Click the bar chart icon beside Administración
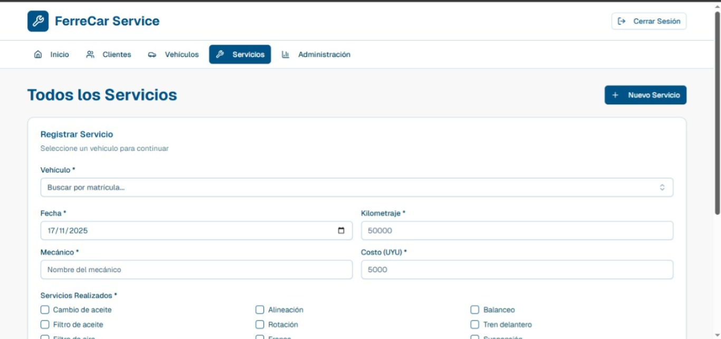The width and height of the screenshot is (721, 339). point(286,54)
